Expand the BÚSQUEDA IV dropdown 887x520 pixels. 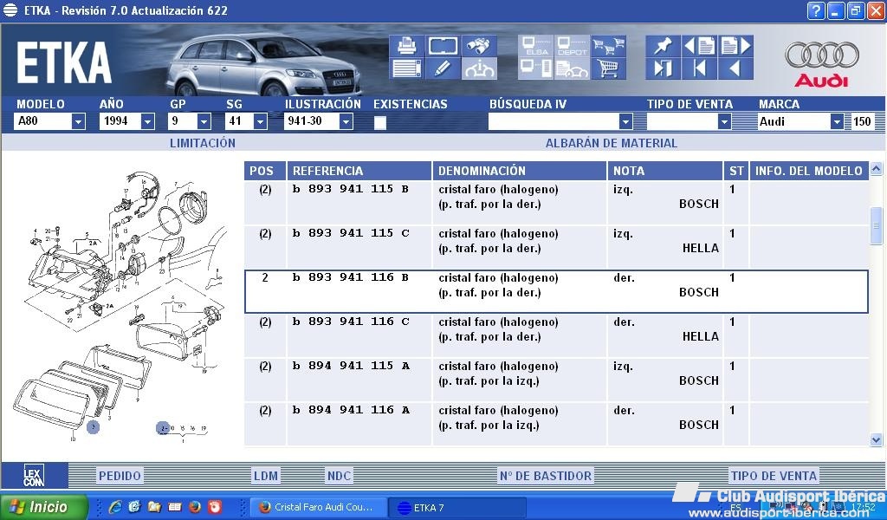click(x=625, y=121)
